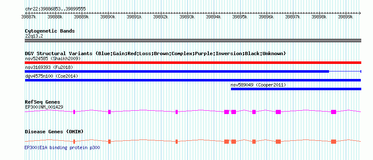Viewport: 373px width, 160px height.
Task: Open the nsv524585 (Shaikh2009) variant label
Action: click(53, 58)
